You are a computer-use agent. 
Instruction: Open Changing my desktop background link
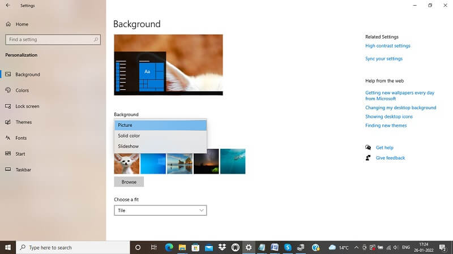pos(401,107)
